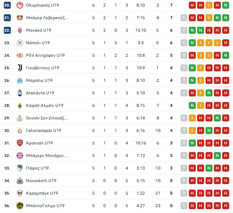Click the Galatasaray U19 club crest
Screen dimensions: 233x213
pyautogui.click(x=19, y=131)
